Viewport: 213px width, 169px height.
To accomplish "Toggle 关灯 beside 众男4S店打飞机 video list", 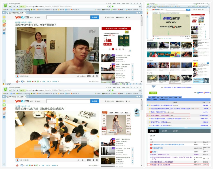I will (133, 156).
